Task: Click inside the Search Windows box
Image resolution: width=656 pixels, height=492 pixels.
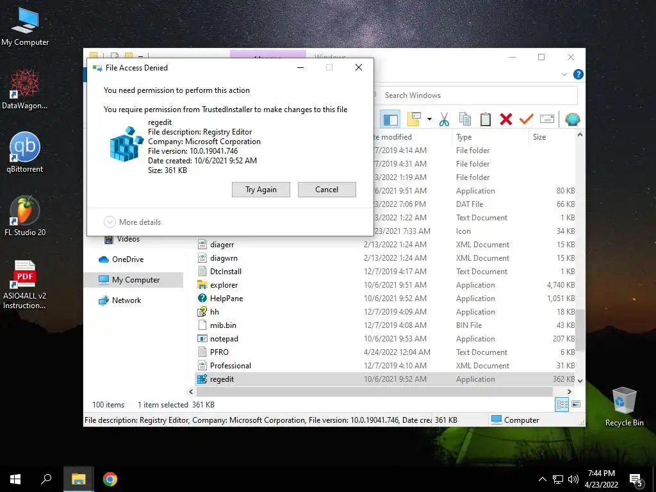Action: [x=477, y=95]
